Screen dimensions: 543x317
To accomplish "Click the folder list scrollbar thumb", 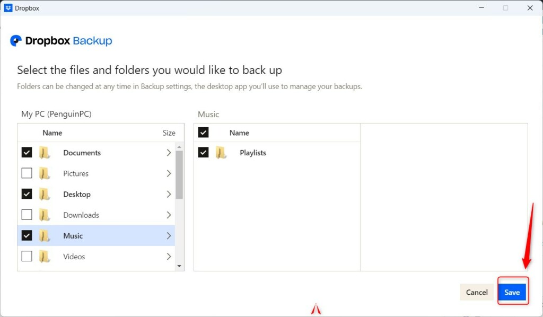I will 179,175.
